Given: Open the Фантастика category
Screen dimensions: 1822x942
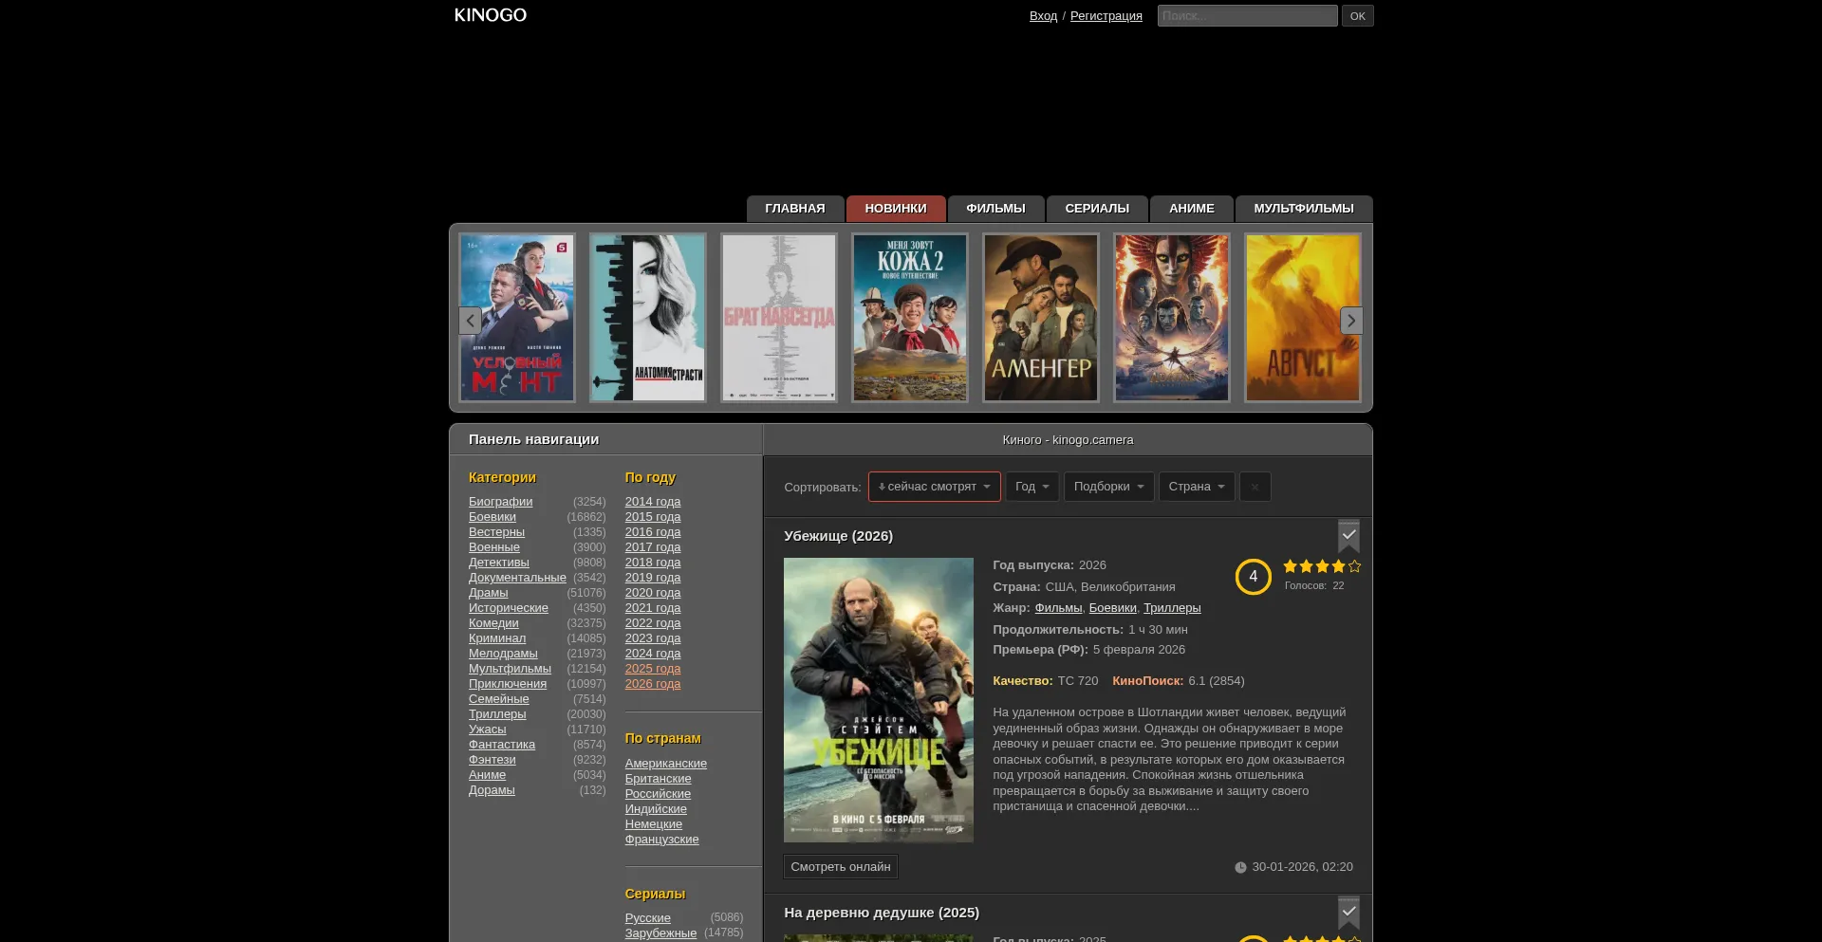Looking at the screenshot, I should tap(502, 745).
